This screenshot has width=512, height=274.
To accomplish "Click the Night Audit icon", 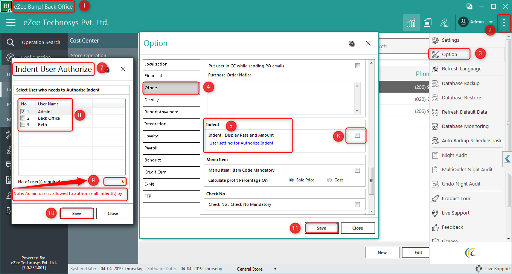I will pyautogui.click(x=435, y=155).
